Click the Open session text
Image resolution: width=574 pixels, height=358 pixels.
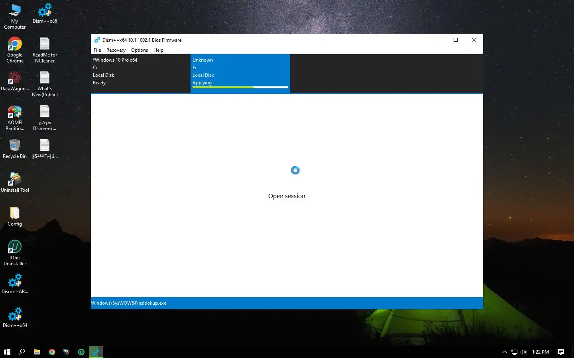(287, 196)
